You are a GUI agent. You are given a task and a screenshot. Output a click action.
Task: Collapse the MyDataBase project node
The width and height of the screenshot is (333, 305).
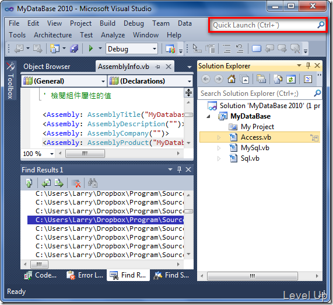click(x=209, y=116)
